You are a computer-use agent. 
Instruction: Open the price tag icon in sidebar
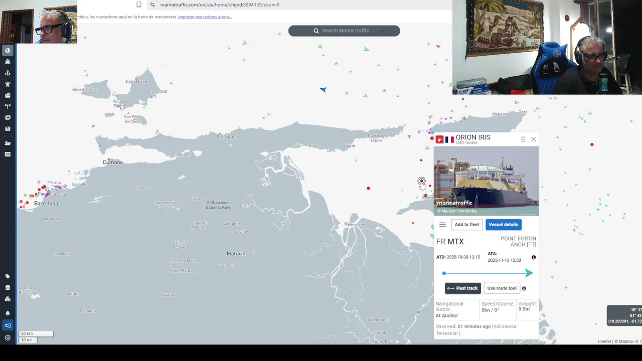point(8,276)
